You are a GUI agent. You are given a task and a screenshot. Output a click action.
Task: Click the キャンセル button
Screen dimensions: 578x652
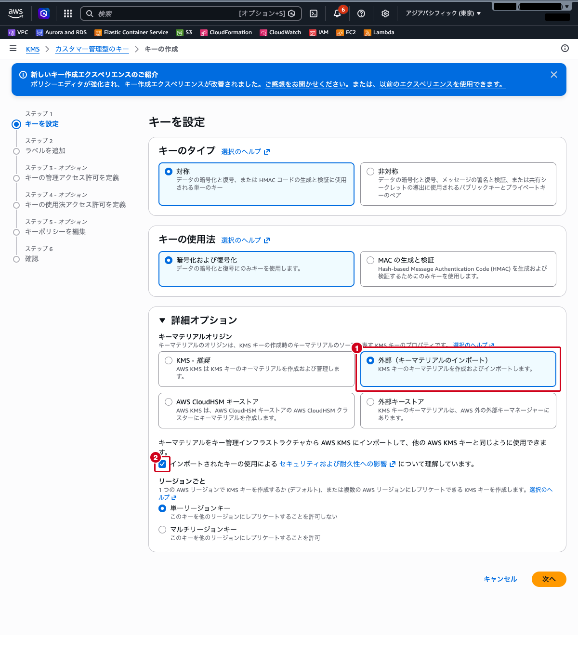500,579
